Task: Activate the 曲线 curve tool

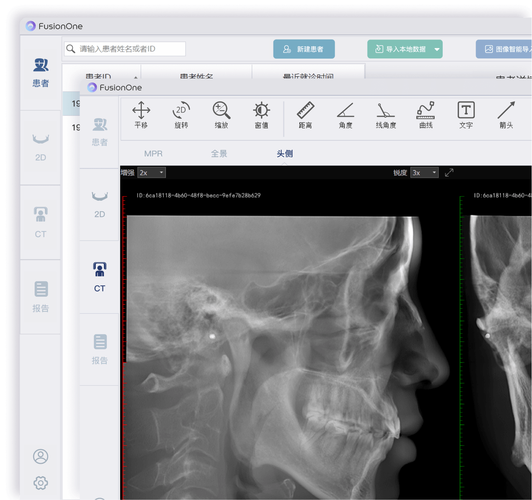Action: pyautogui.click(x=426, y=115)
